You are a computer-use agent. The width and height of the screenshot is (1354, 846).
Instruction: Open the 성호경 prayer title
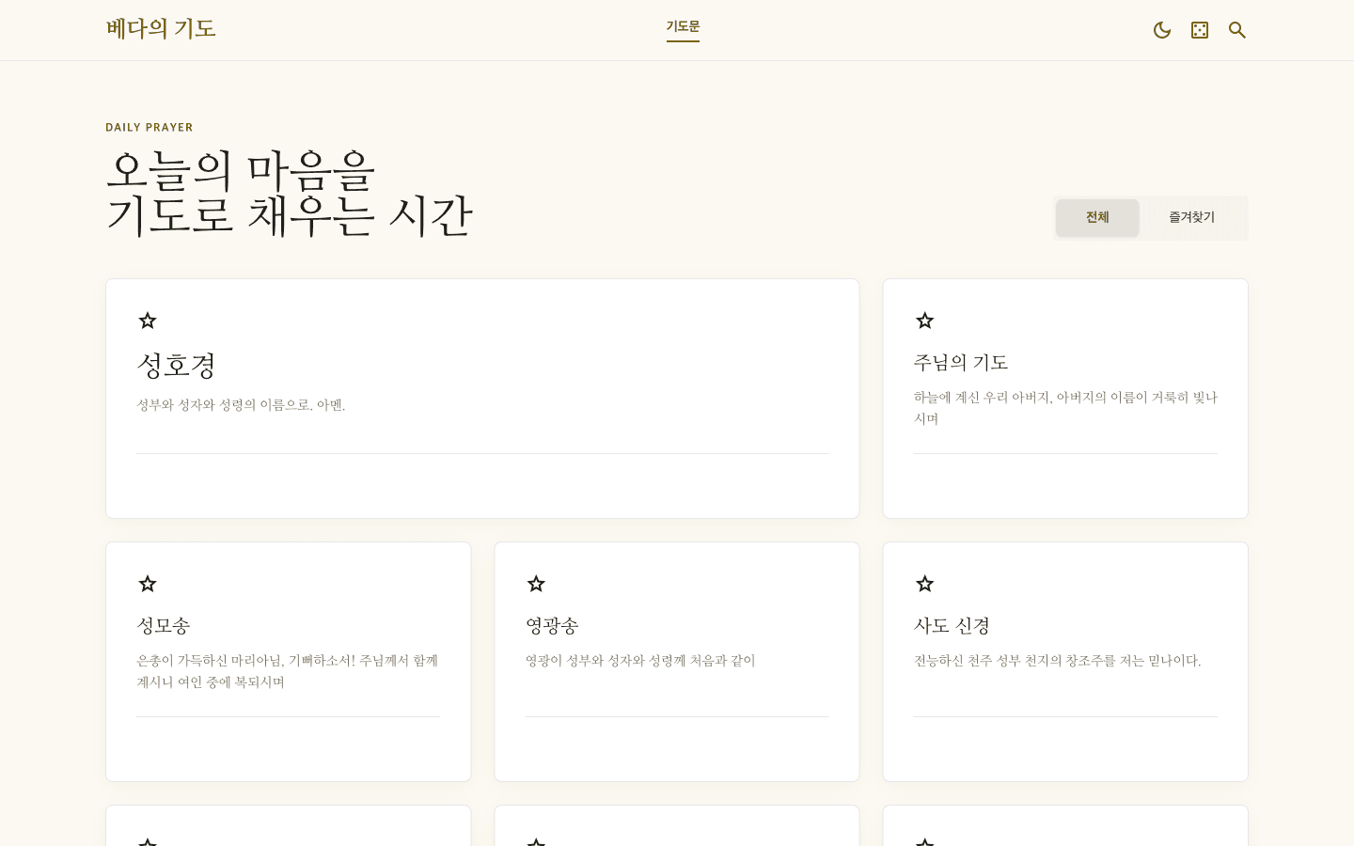[x=177, y=365]
